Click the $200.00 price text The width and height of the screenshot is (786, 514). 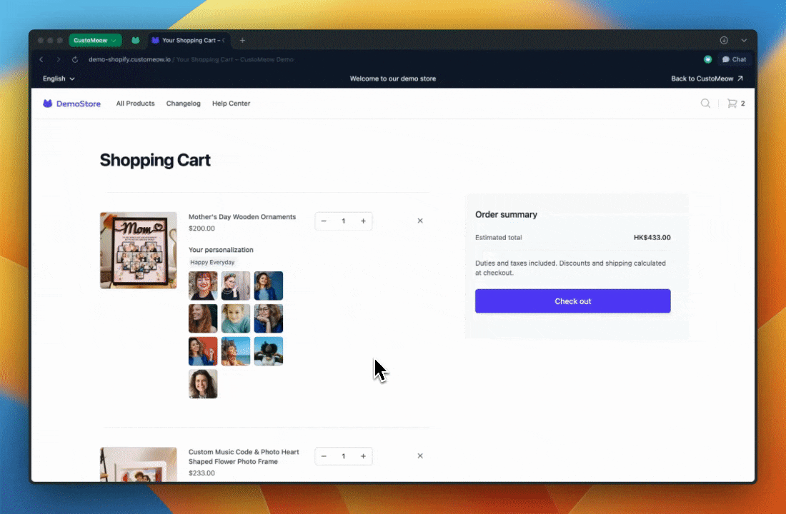202,228
